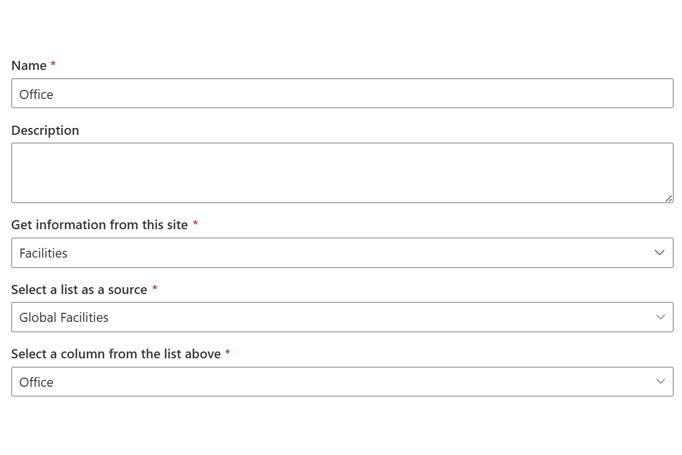682x455 pixels.
Task: Click the 'Office' value in column dropdown
Action: (x=36, y=382)
